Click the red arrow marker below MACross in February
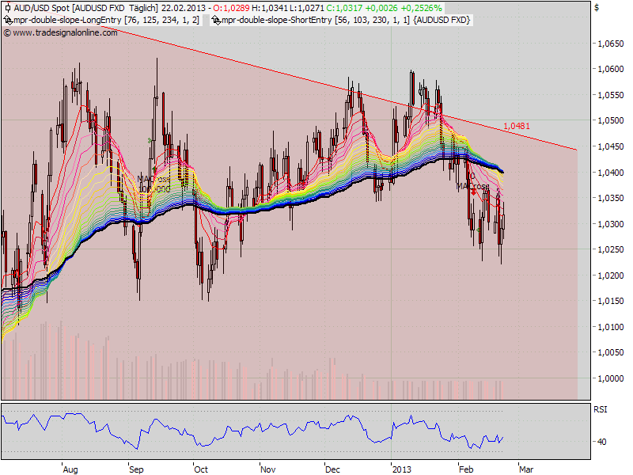 point(473,193)
